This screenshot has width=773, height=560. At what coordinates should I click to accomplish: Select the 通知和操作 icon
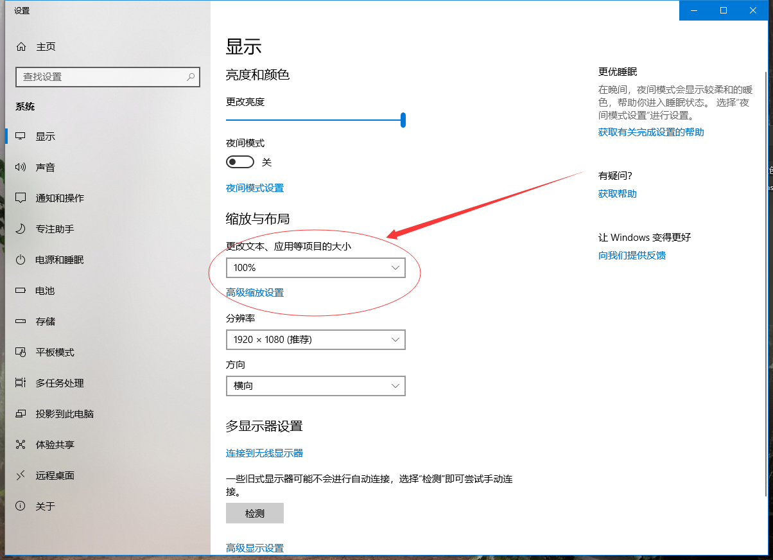click(x=21, y=198)
